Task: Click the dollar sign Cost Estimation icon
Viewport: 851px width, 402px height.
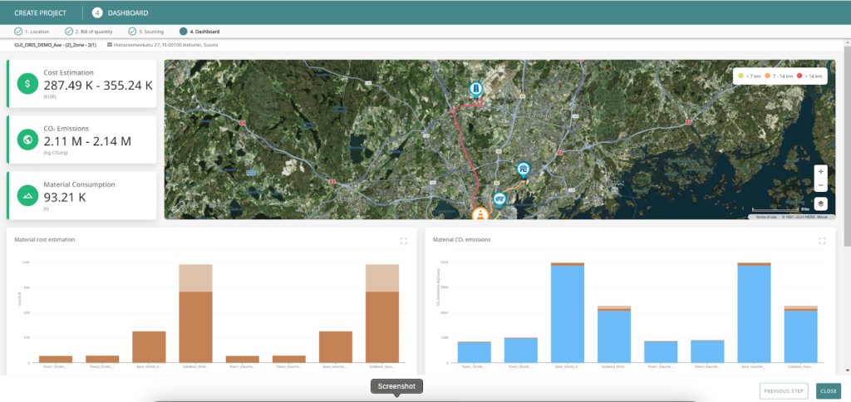Action: [x=27, y=84]
